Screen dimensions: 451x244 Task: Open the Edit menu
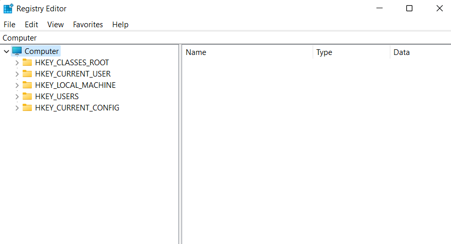31,25
